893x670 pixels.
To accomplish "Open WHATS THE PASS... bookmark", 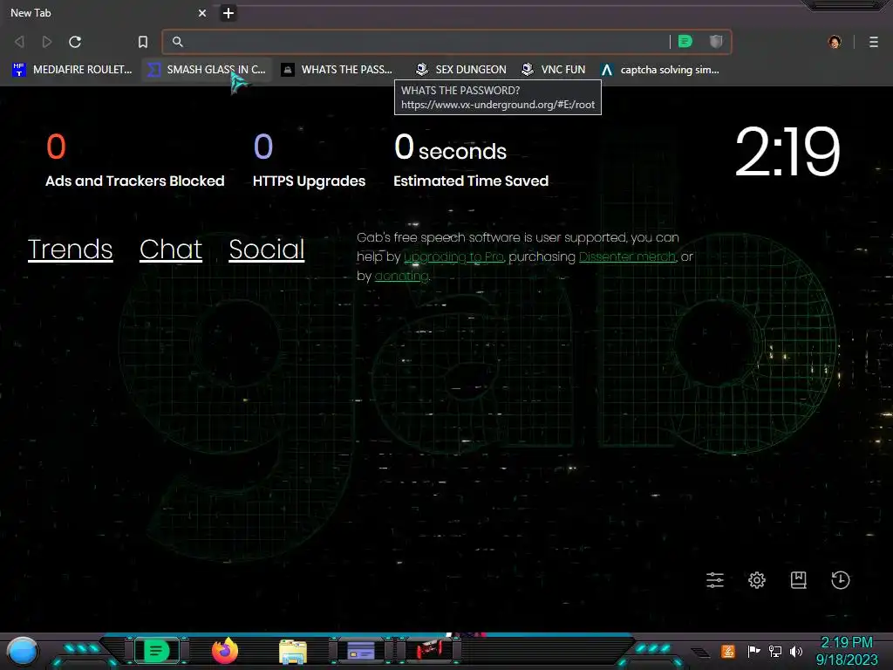I will coord(337,70).
